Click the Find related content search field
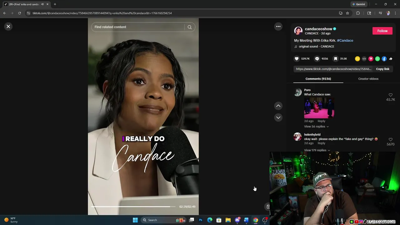This screenshot has width=400, height=225. [x=138, y=27]
